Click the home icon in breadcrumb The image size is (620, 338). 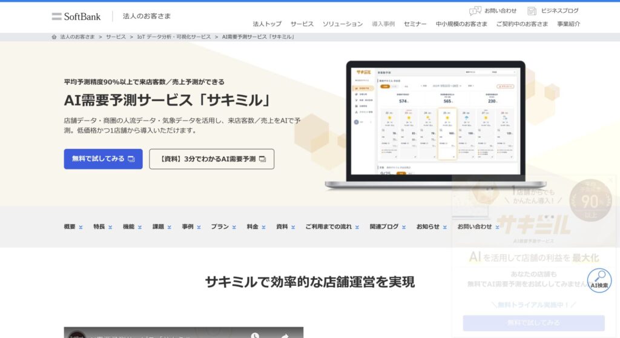(x=54, y=37)
